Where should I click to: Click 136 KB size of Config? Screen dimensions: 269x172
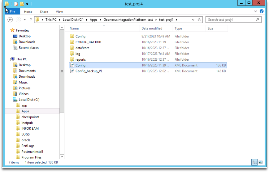pos(221,65)
